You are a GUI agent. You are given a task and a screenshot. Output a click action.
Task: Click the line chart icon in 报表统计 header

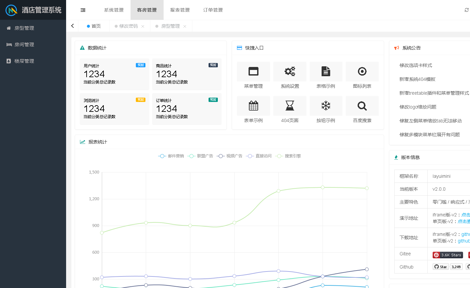pos(83,142)
